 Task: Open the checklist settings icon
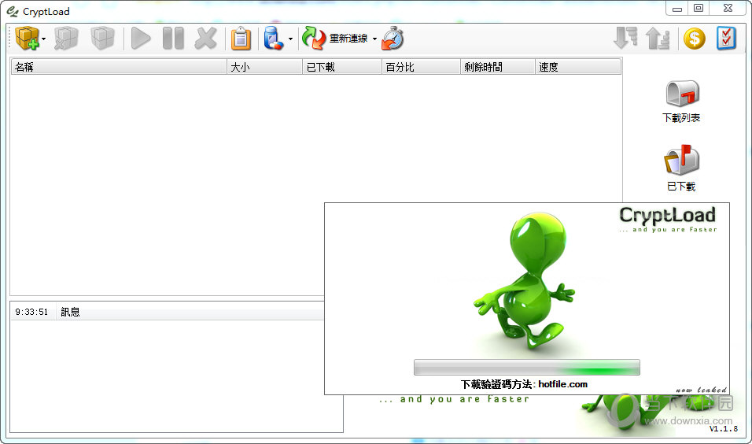coord(726,39)
